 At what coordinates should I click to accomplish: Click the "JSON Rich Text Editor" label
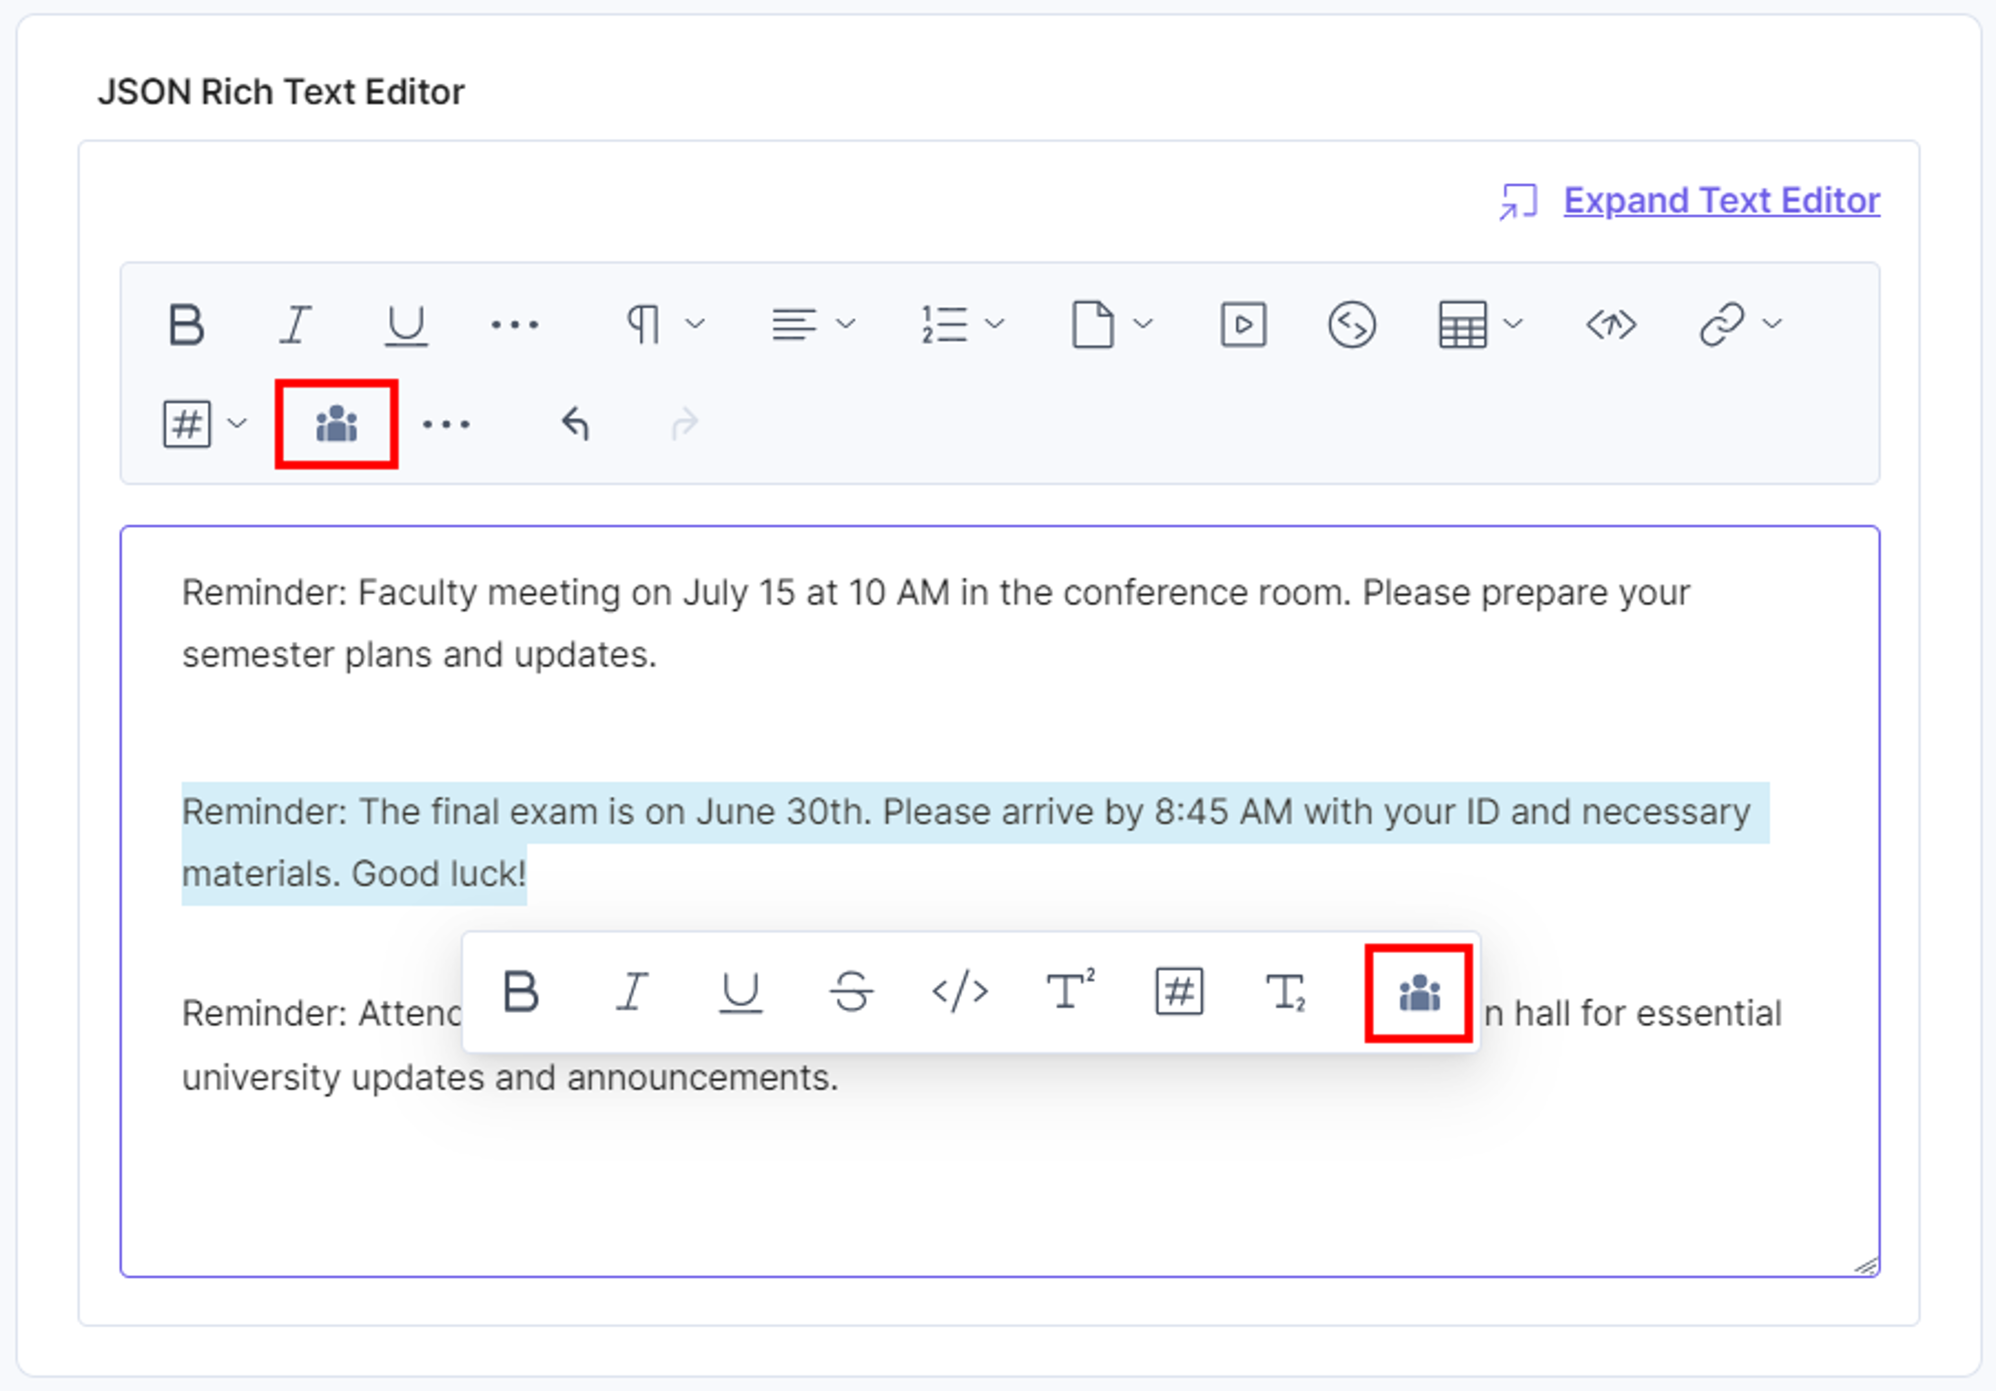click(281, 91)
